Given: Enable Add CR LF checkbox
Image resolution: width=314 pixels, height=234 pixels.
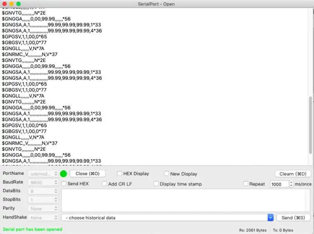Looking at the screenshot, I should click(x=104, y=183).
